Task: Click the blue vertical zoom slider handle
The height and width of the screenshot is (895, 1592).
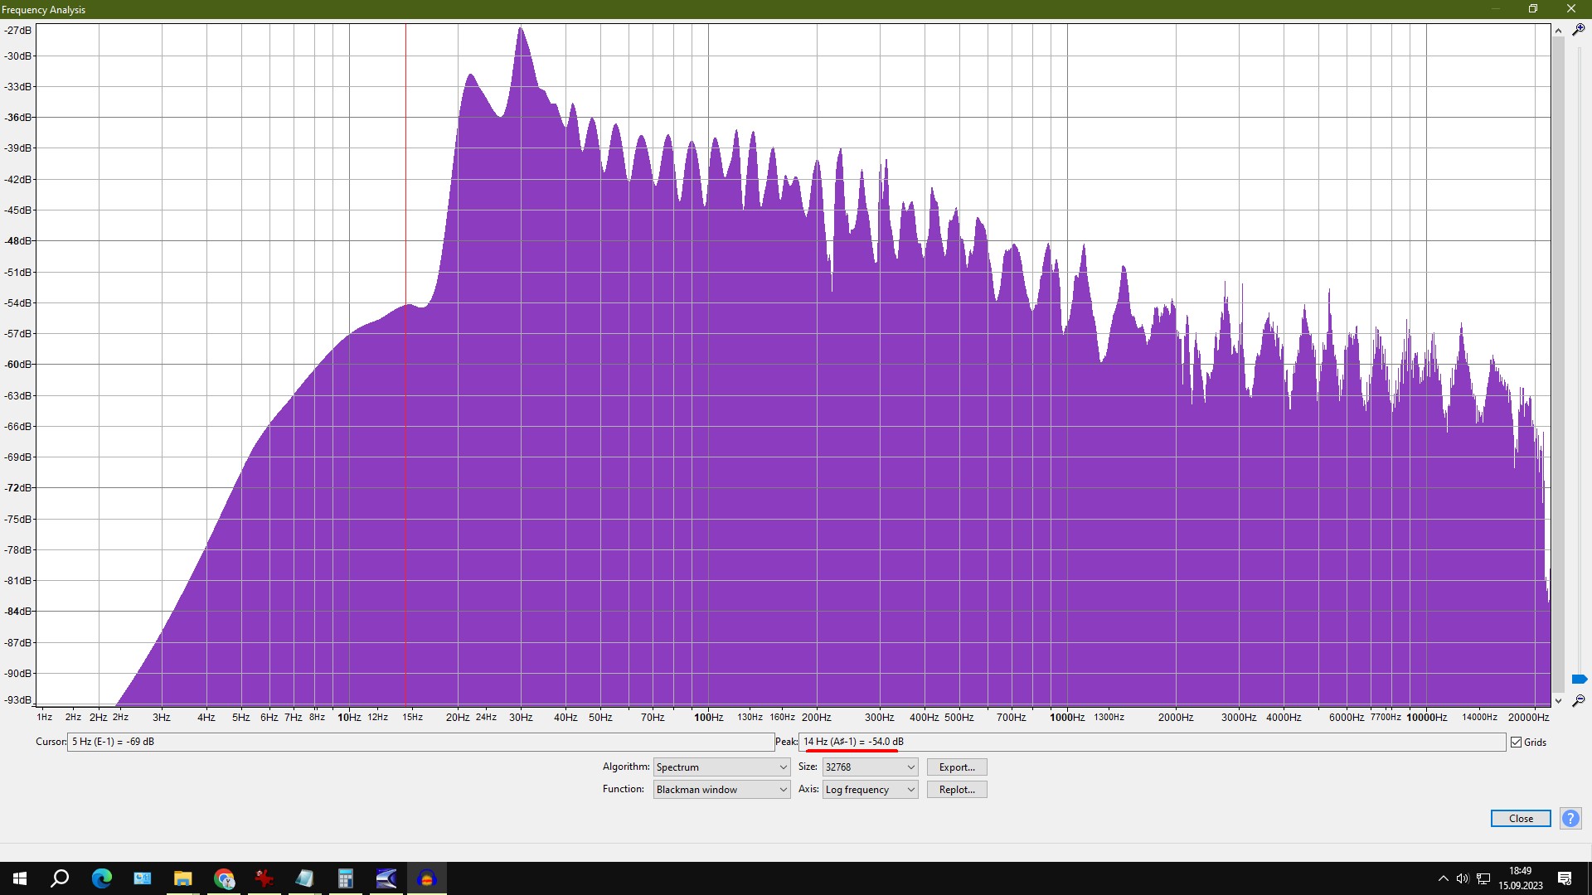Action: point(1579,680)
